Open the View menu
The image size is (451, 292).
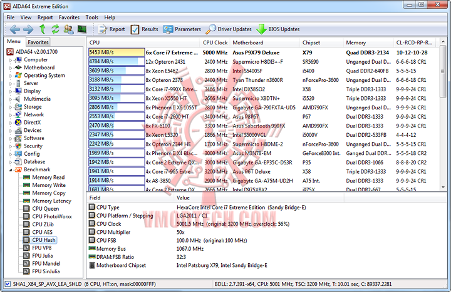(26, 18)
